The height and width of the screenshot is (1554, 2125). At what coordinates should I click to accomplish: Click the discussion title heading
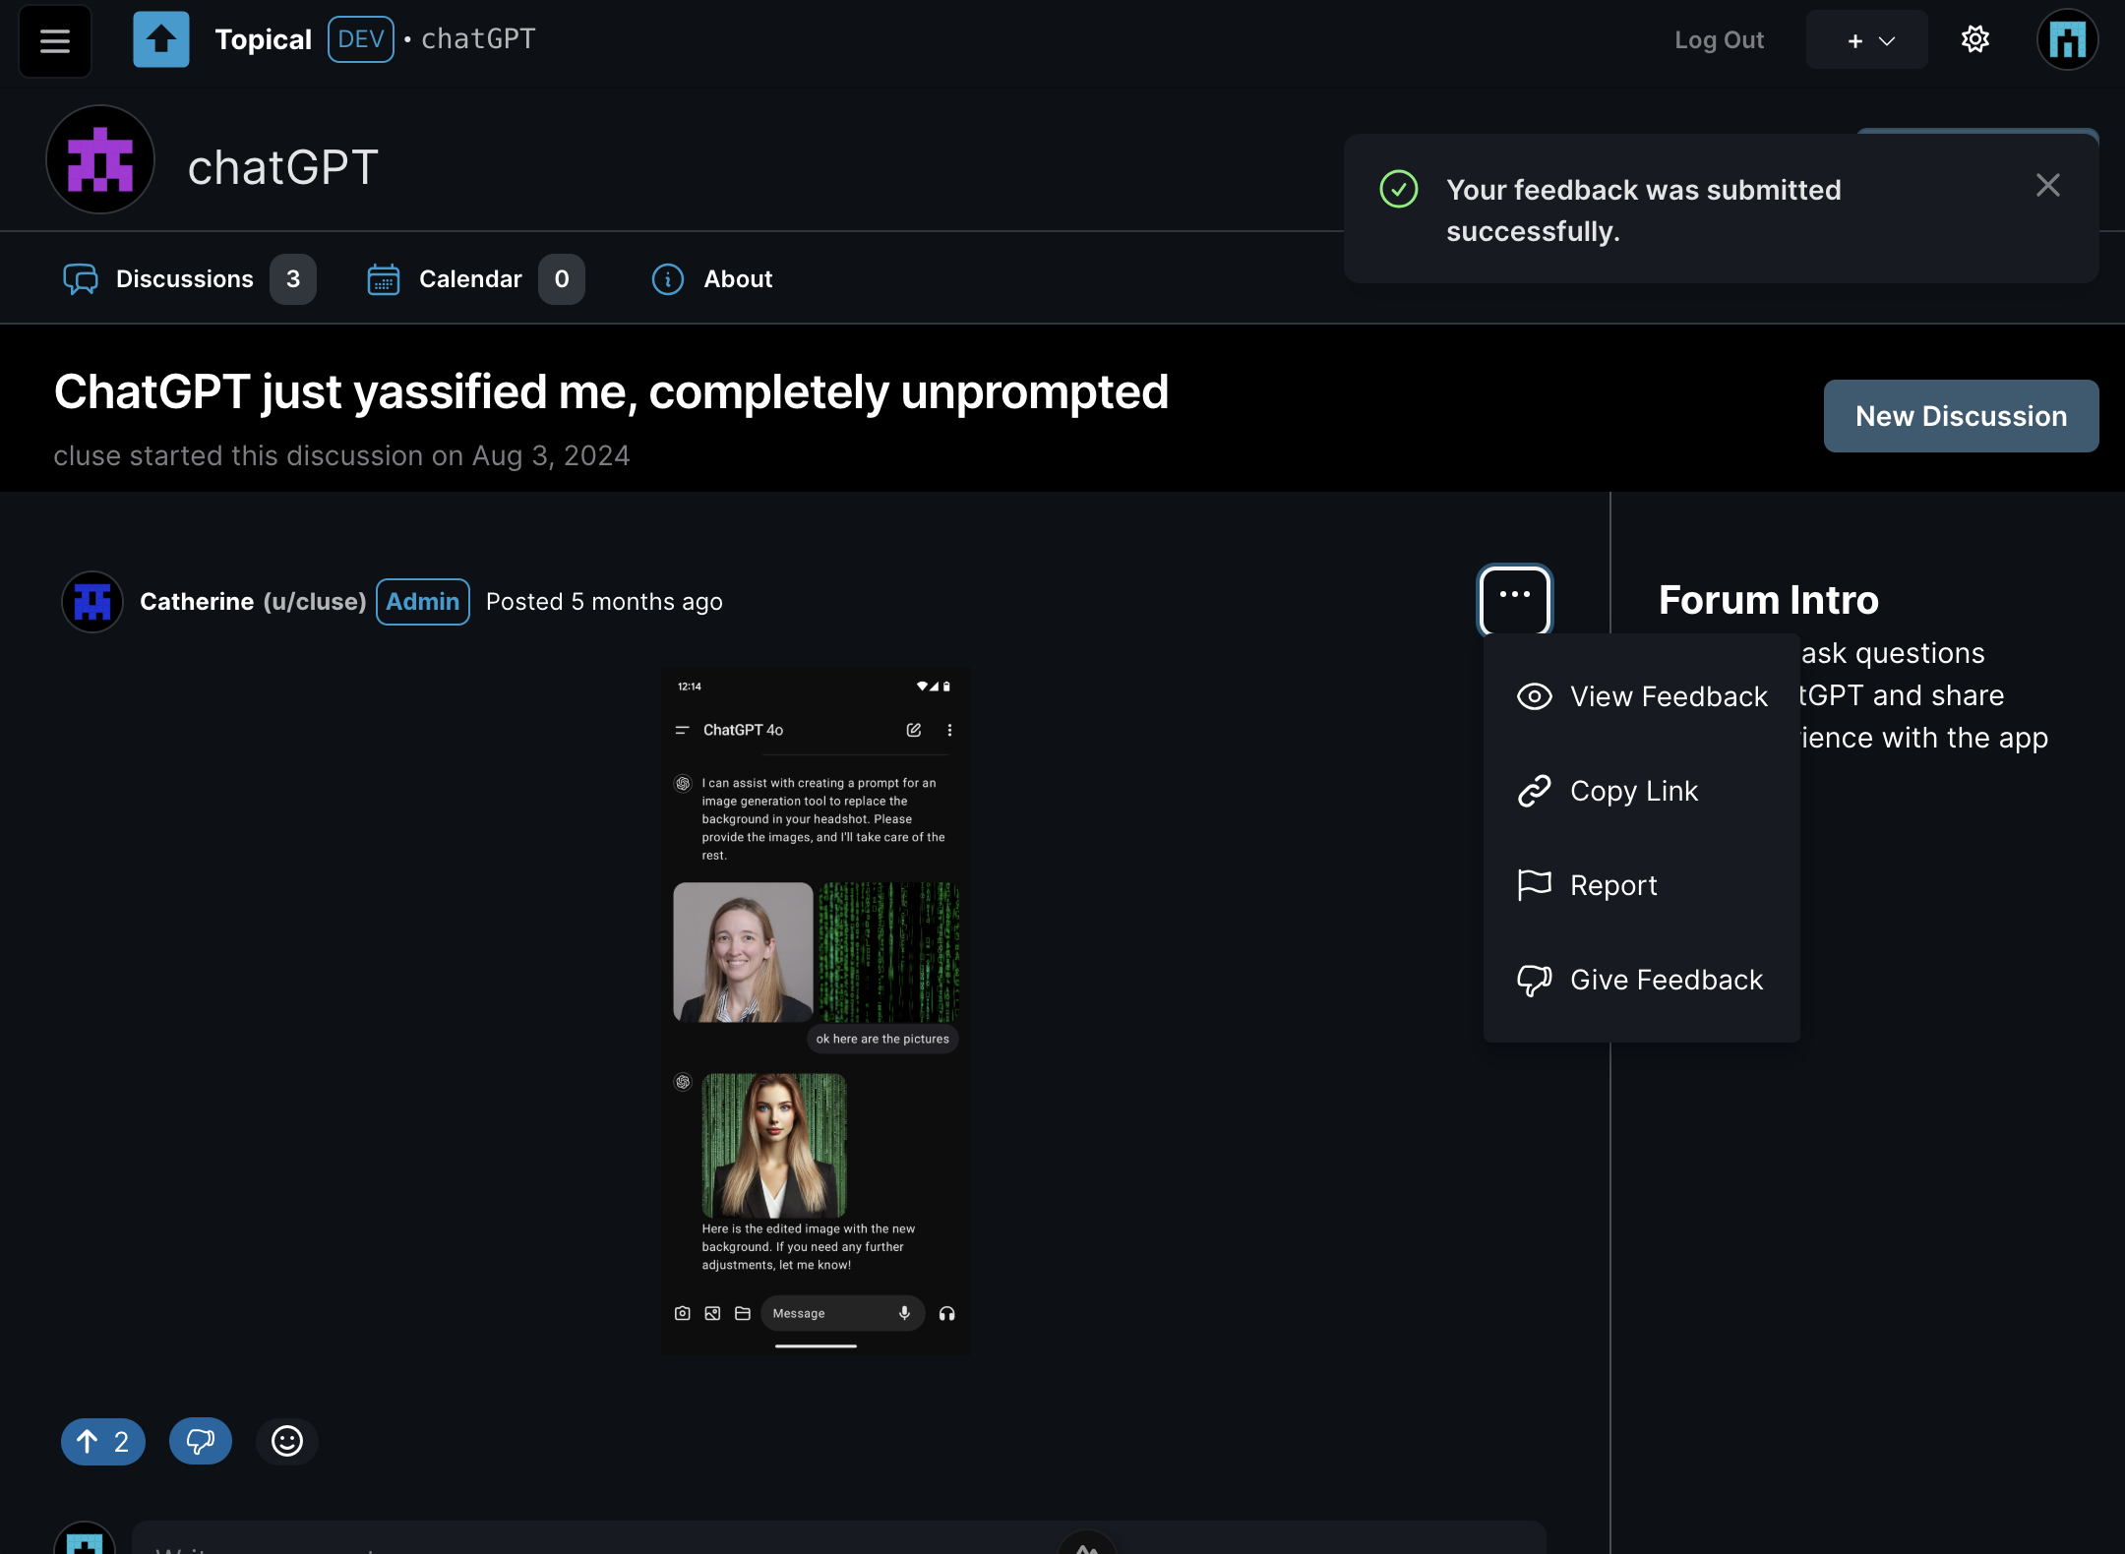(611, 392)
